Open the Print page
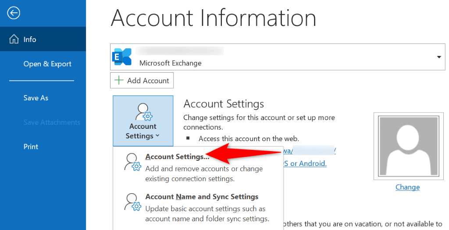 31,147
